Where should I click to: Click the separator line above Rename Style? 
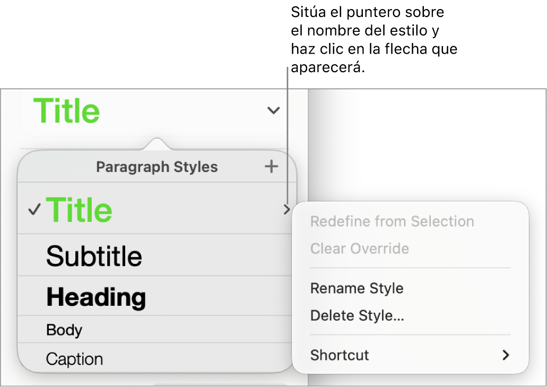pos(410,268)
